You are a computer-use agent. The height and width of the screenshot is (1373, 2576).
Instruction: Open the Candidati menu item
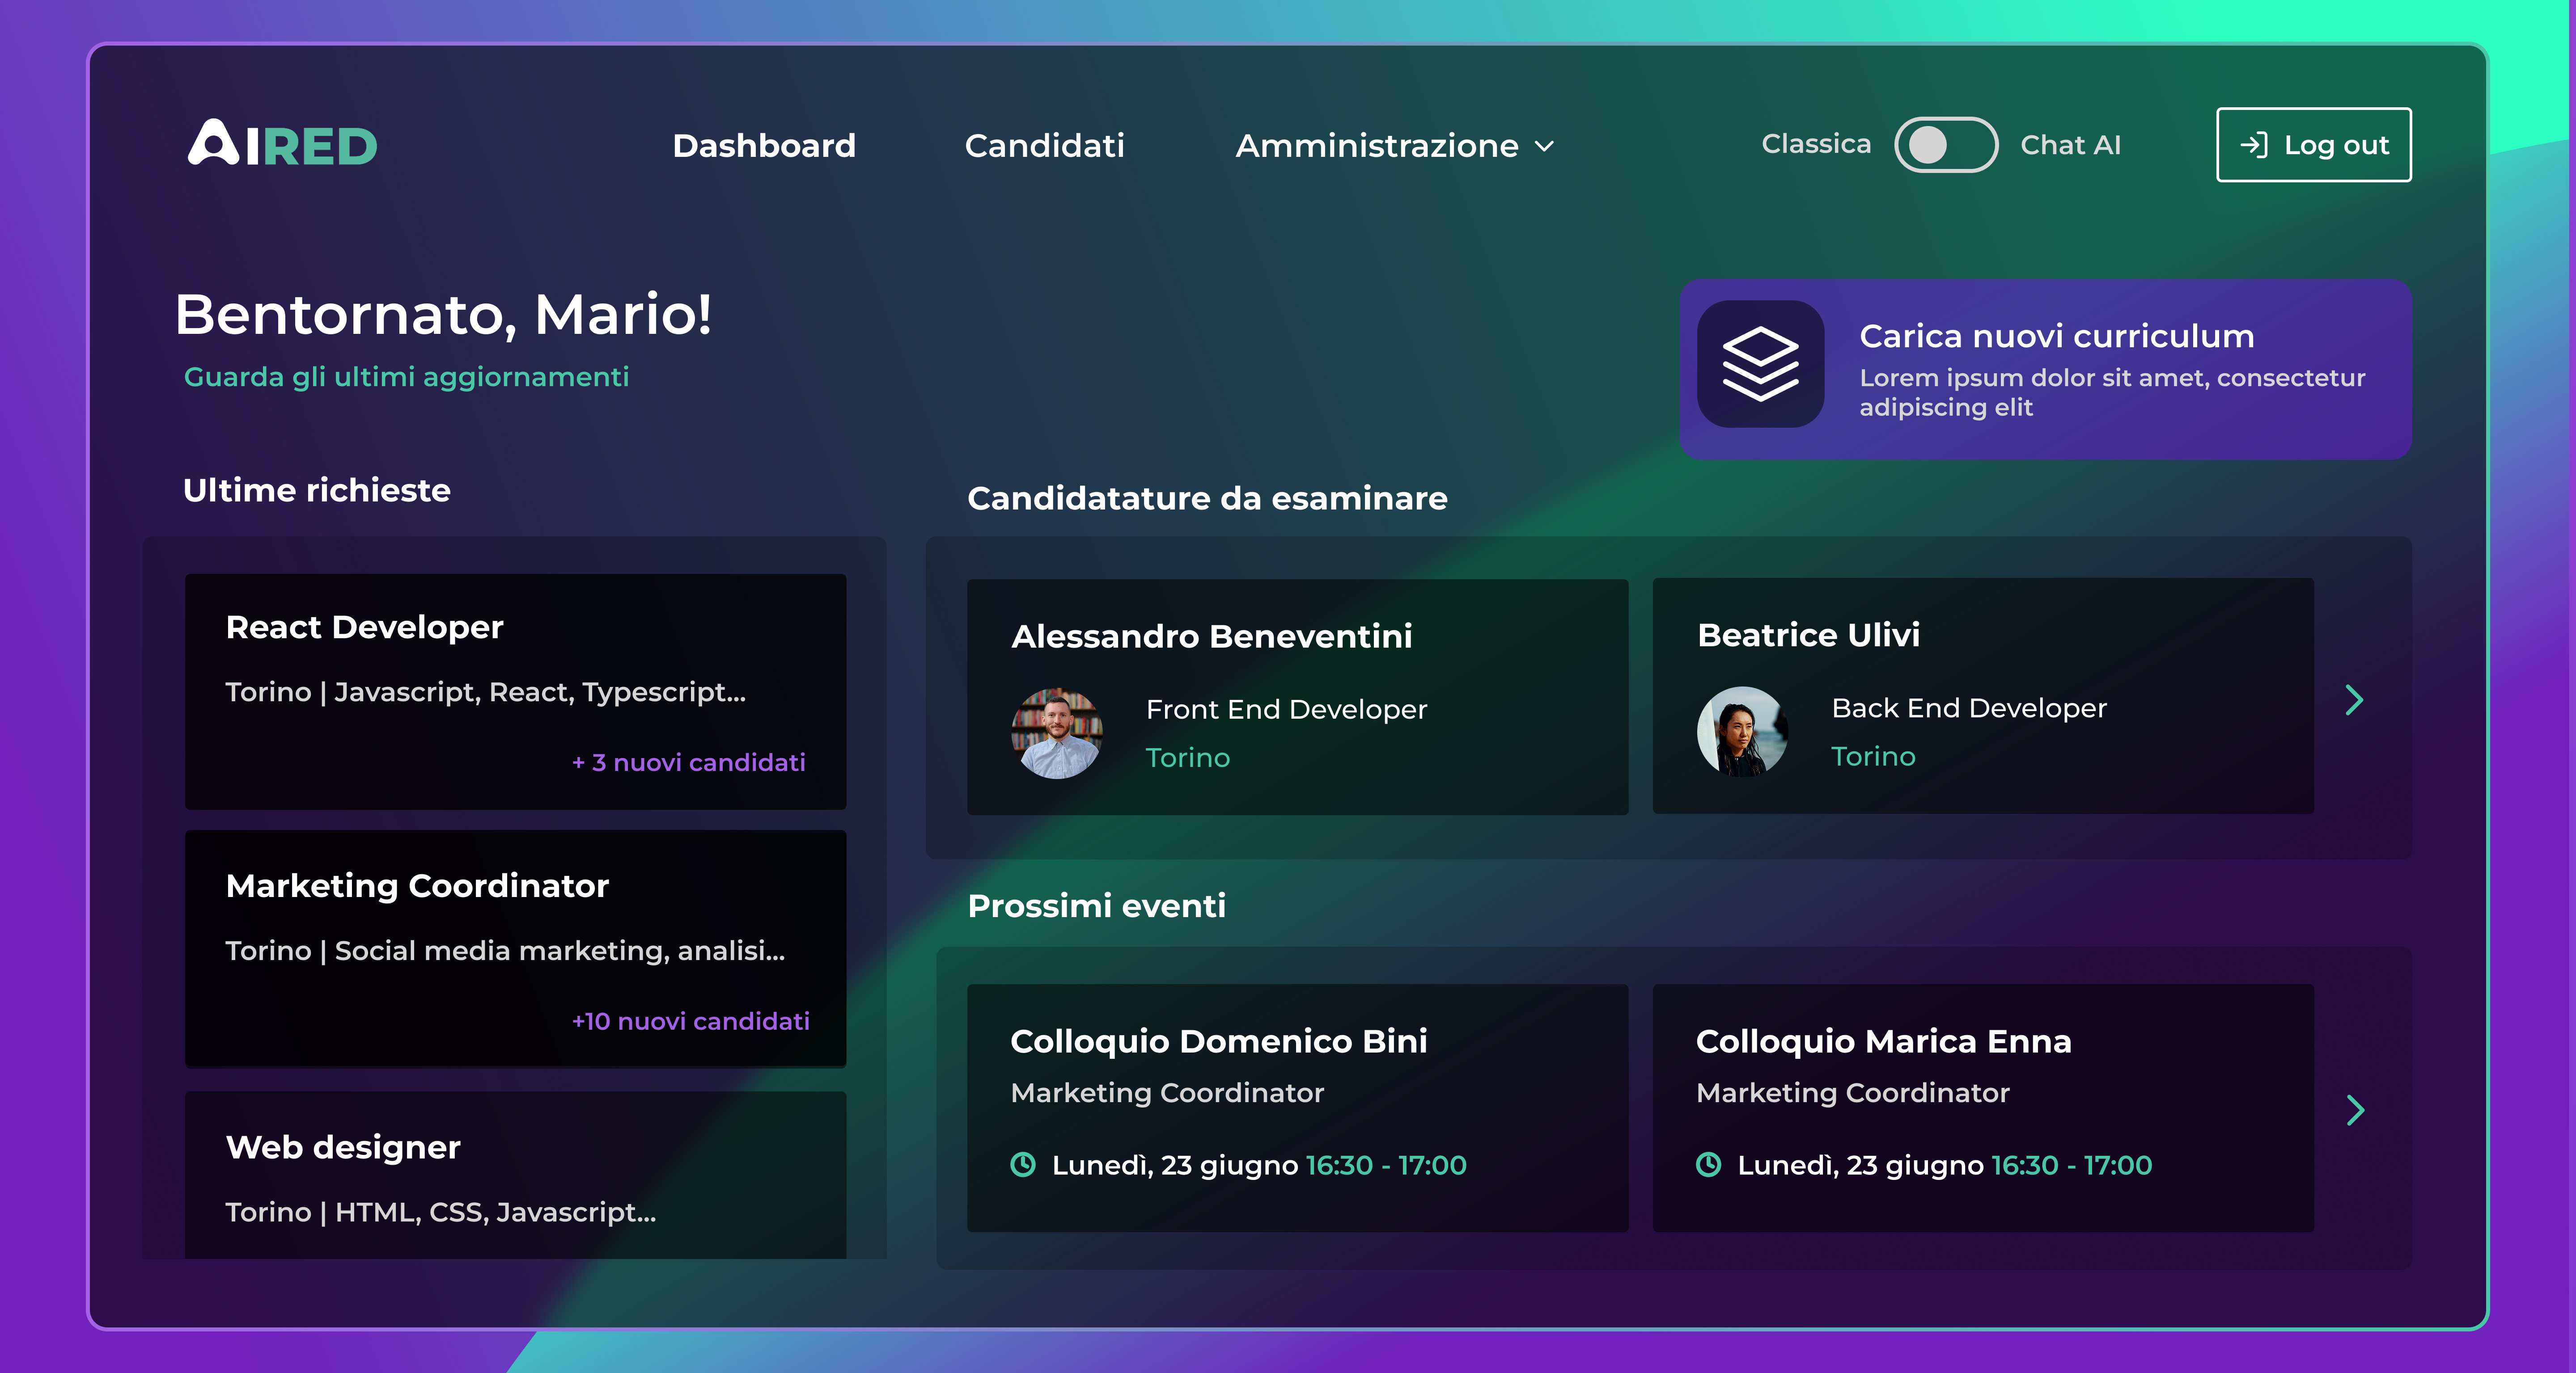pyautogui.click(x=1045, y=146)
